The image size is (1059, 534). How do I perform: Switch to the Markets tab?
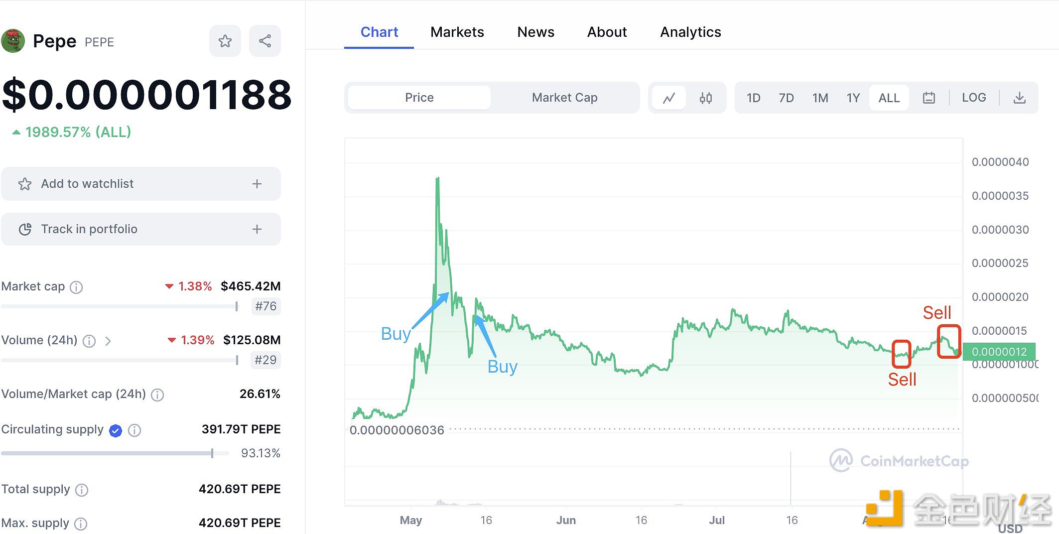(457, 32)
